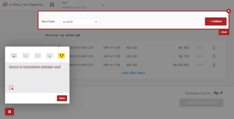Click KAP: 411128 in the Rp. 500 row
Image resolution: width=234 pixels, height=119 pixels.
point(112,48)
